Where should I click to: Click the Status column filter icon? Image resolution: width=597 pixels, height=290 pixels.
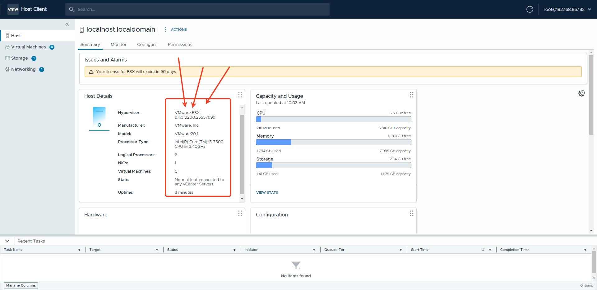pos(234,250)
